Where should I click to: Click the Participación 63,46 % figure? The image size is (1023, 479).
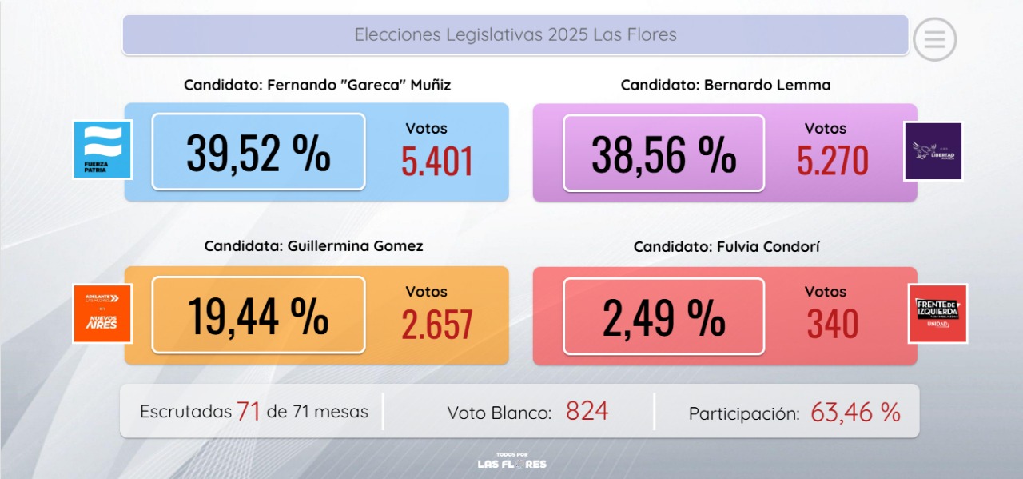(855, 413)
